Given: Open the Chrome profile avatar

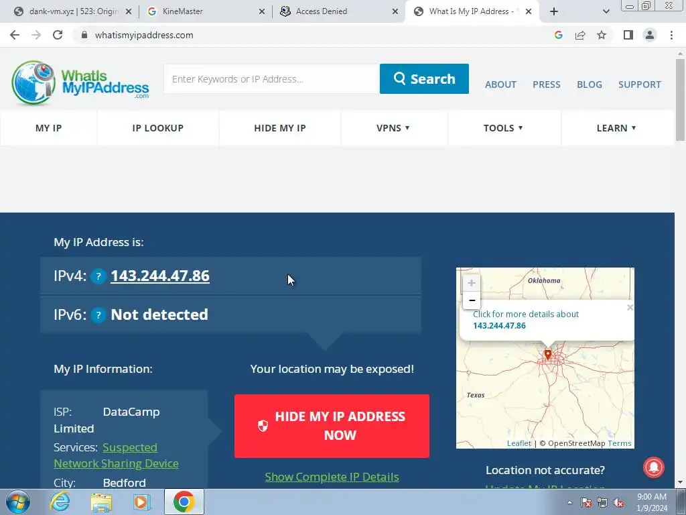Looking at the screenshot, I should coord(650,35).
